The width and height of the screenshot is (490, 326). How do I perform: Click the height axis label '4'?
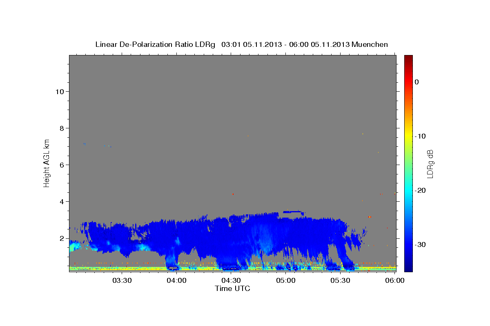[x=61, y=201]
